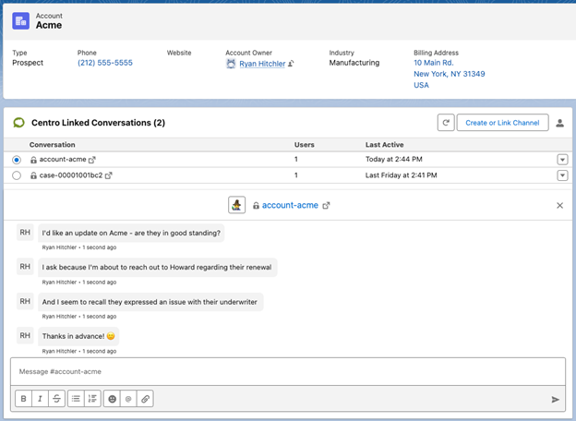Click the 'Centro Linked Conversations (2)' heading

click(98, 123)
